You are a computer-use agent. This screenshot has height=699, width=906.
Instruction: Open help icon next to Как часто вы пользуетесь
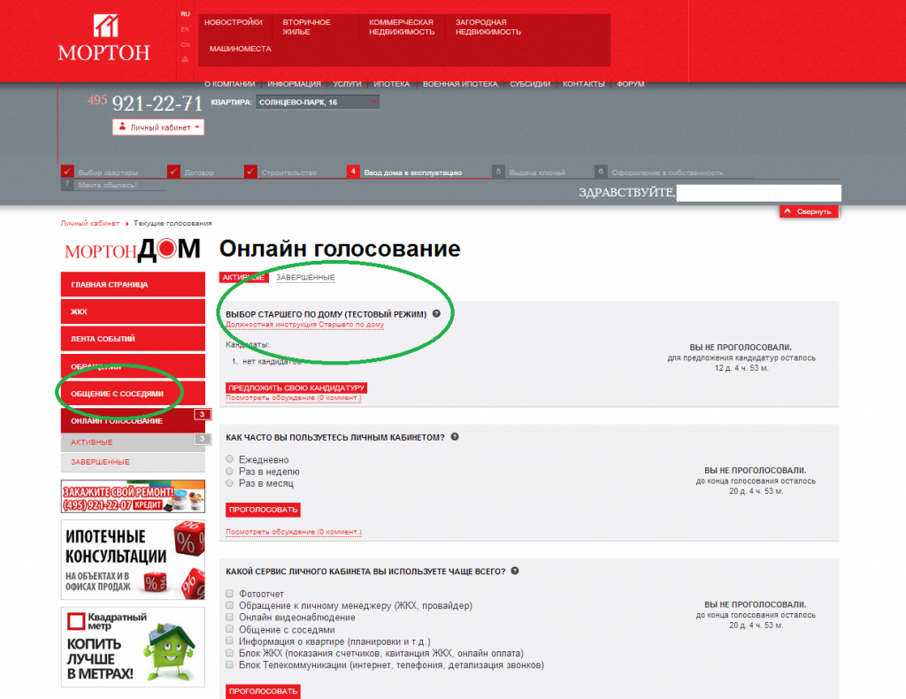455,437
